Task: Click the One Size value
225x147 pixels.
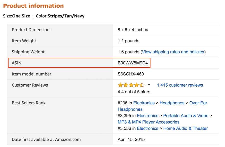Action: [21, 16]
